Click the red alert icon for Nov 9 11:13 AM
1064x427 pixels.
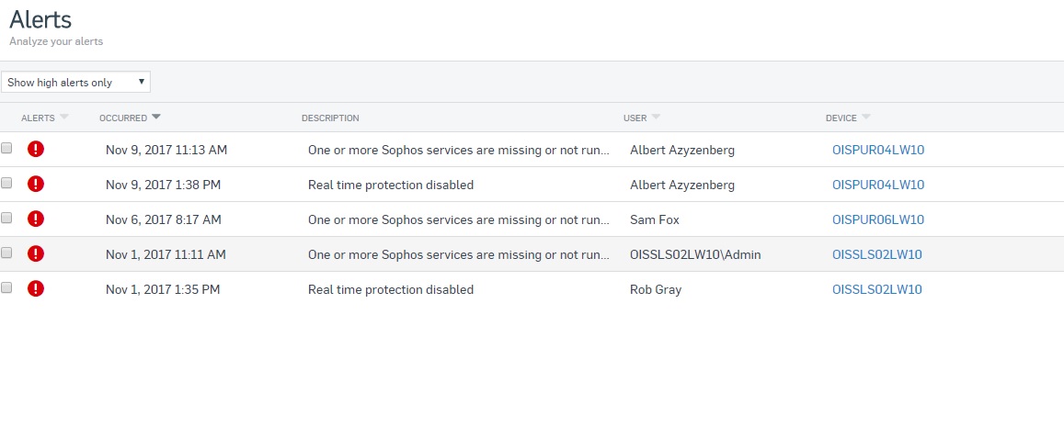[x=35, y=149]
